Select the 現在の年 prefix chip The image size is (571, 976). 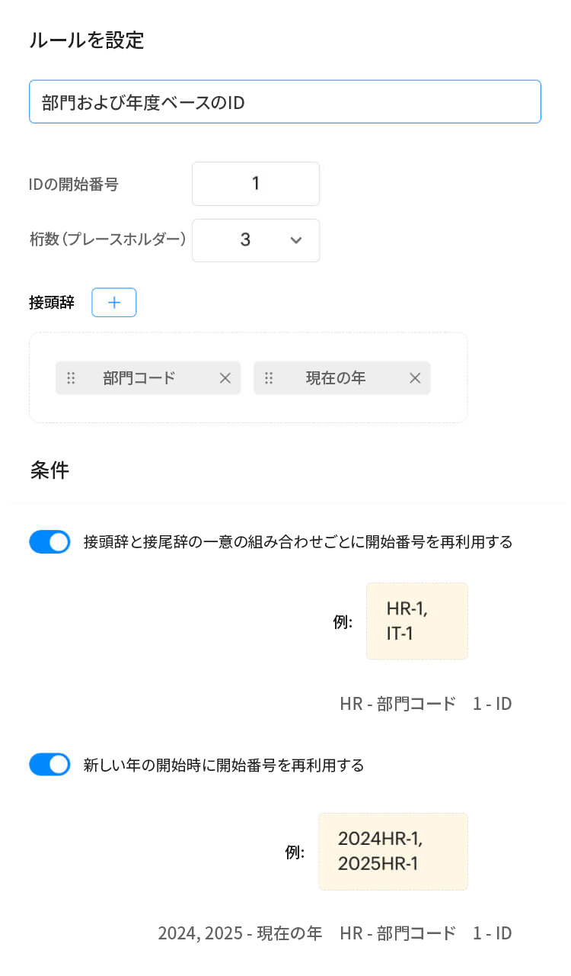[x=343, y=377]
